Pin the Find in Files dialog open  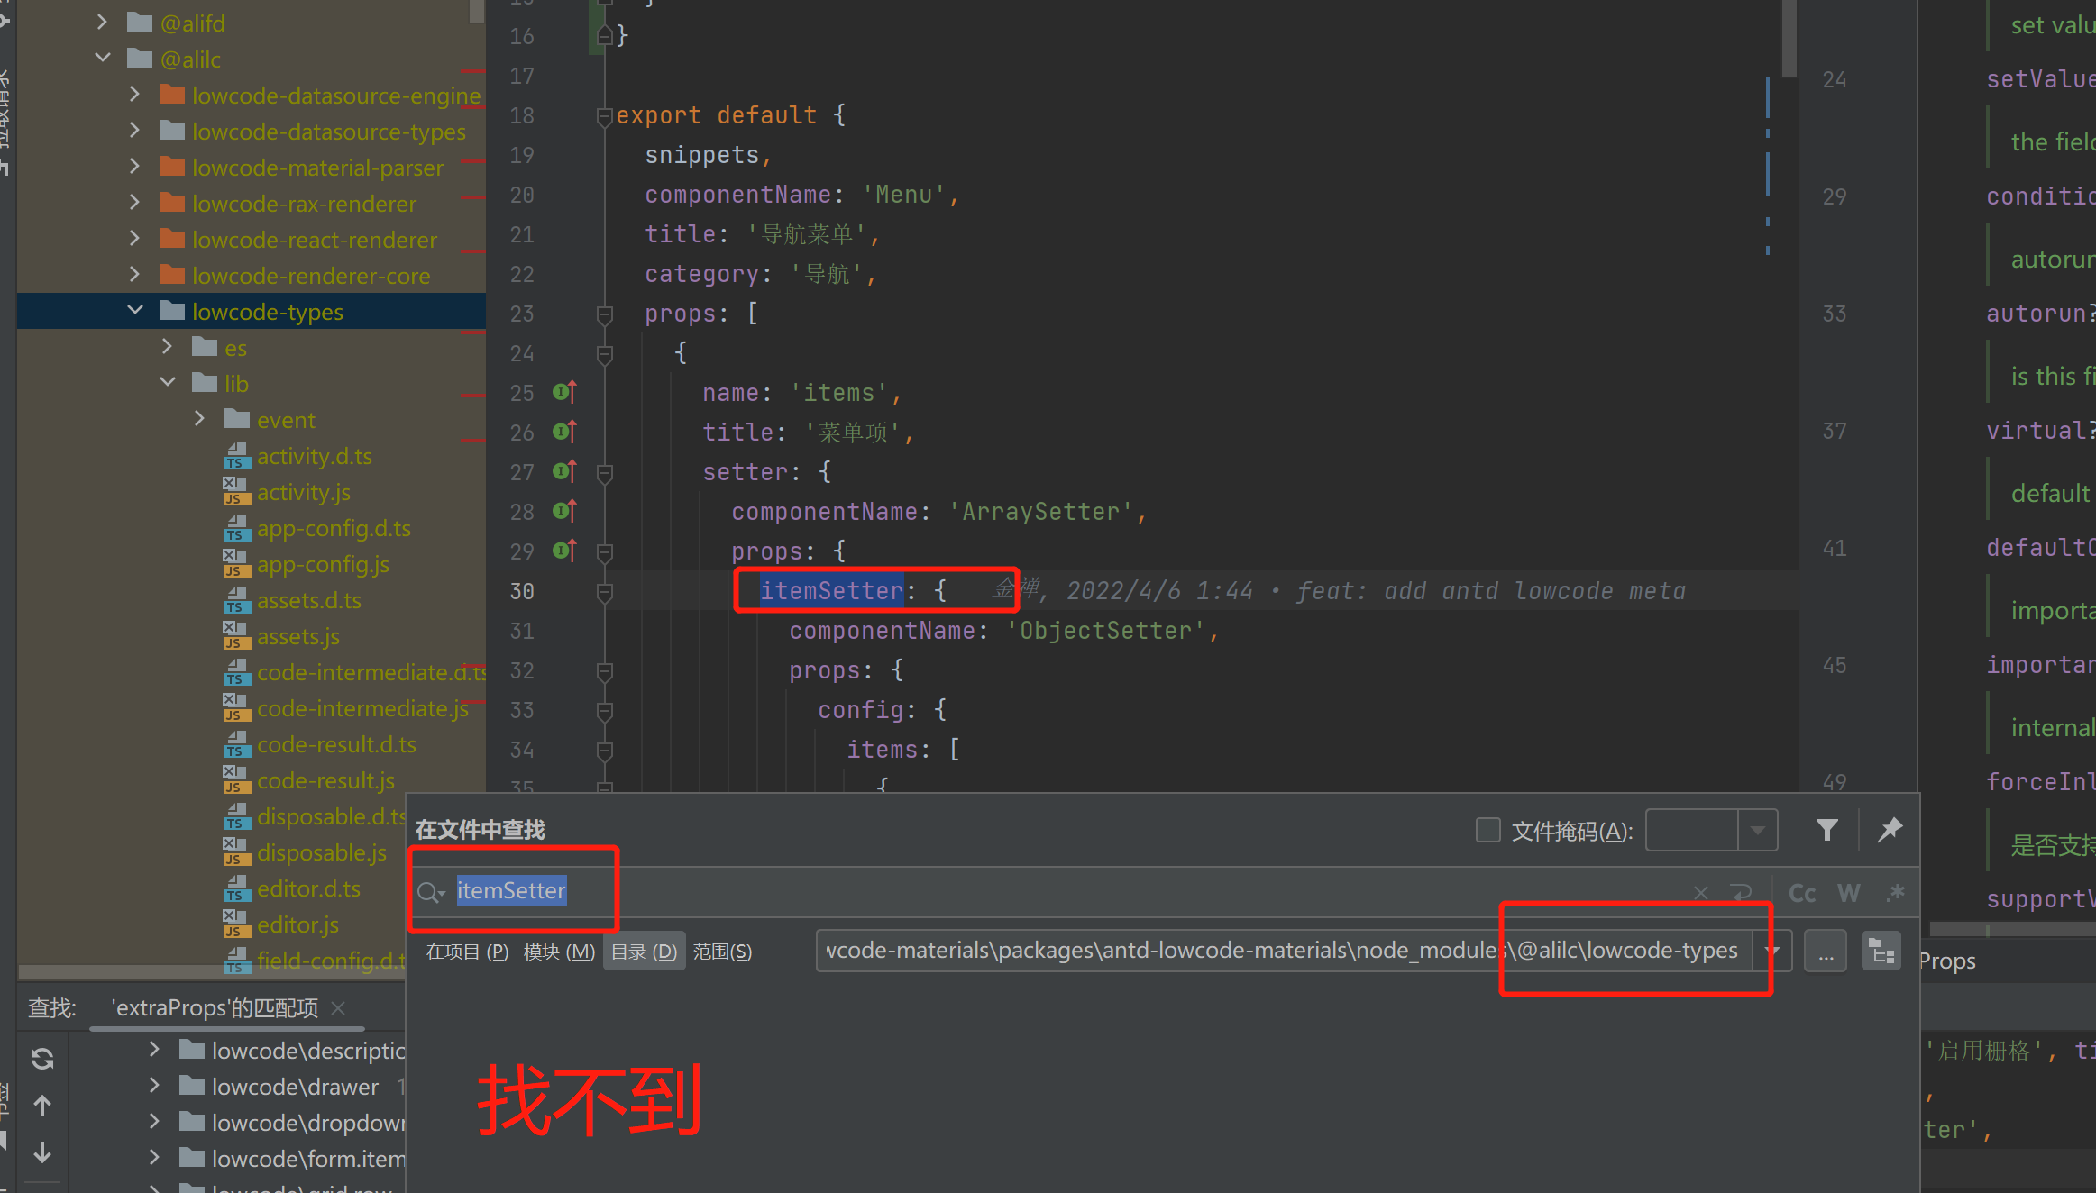tap(1890, 830)
